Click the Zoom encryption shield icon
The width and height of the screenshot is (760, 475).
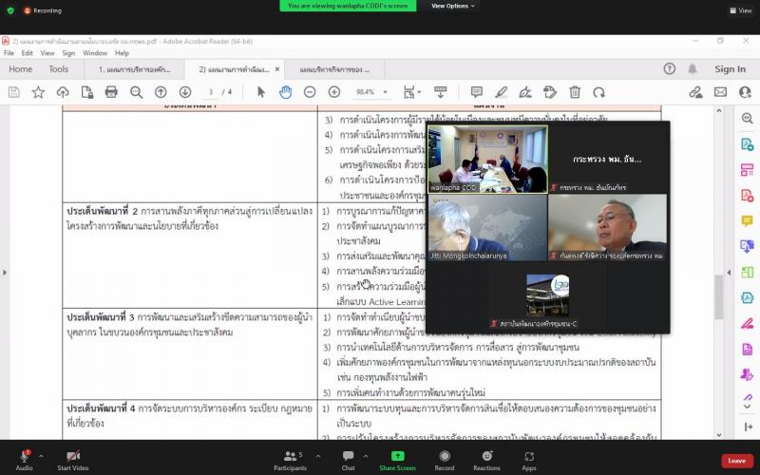click(10, 10)
